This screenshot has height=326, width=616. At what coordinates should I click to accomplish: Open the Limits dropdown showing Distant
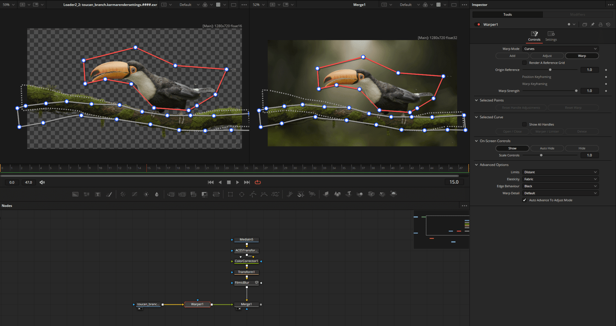point(560,172)
